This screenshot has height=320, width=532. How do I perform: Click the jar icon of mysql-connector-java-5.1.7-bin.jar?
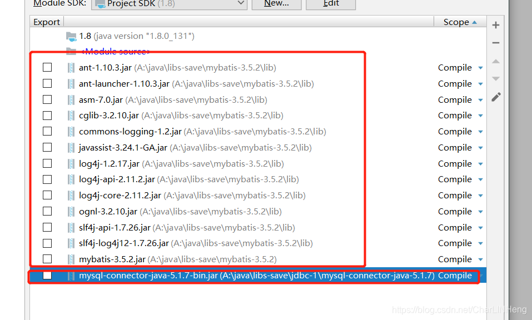(x=71, y=276)
